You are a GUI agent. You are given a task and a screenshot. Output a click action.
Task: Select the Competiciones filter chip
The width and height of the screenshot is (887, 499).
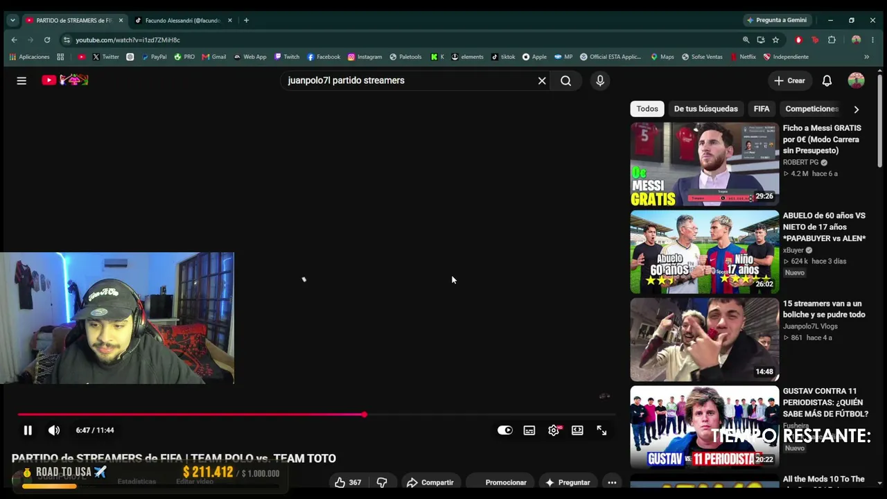pos(811,109)
